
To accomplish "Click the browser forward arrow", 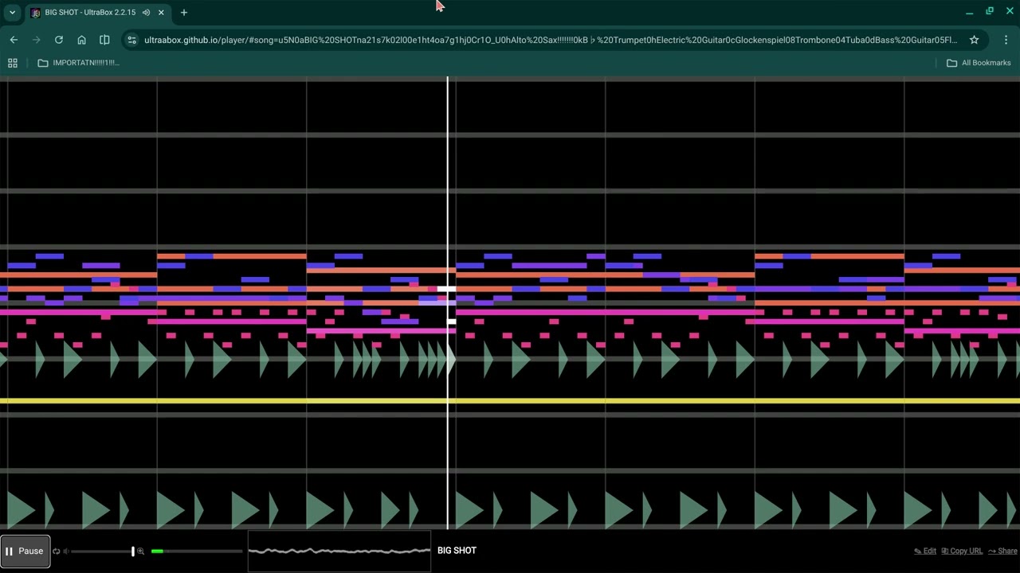I will pos(36,40).
